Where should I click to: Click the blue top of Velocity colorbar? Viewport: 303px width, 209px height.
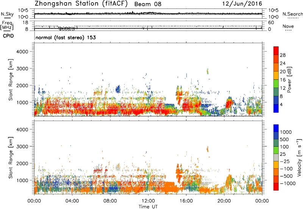[276, 128]
